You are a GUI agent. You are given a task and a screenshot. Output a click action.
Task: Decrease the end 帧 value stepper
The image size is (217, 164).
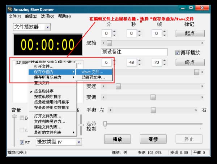tap(165, 64)
